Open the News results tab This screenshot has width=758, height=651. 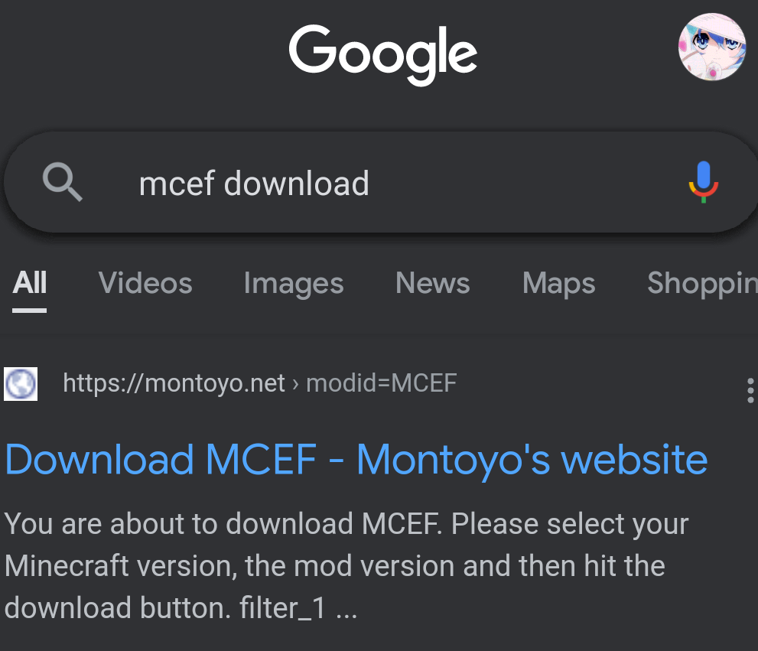click(x=432, y=283)
